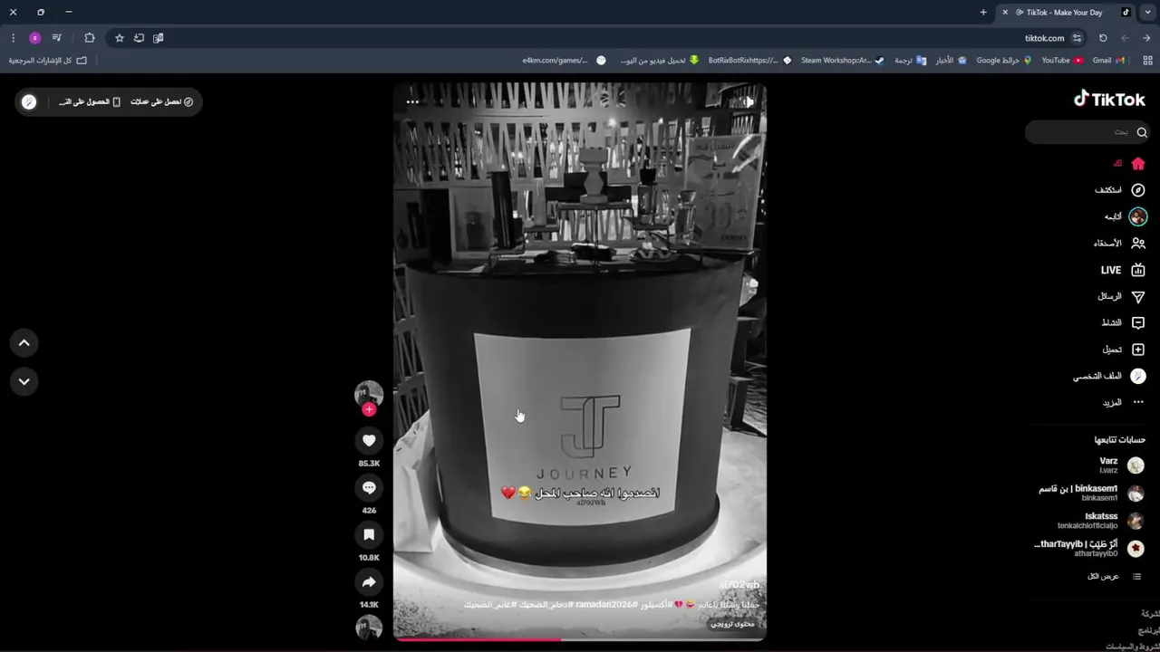Share the video with the arrow icon
Screen dimensions: 1160x652
pyautogui.click(x=369, y=582)
